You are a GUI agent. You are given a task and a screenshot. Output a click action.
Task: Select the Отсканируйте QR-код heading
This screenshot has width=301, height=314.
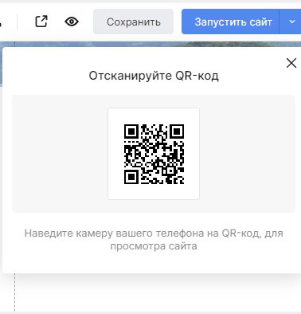tap(154, 76)
